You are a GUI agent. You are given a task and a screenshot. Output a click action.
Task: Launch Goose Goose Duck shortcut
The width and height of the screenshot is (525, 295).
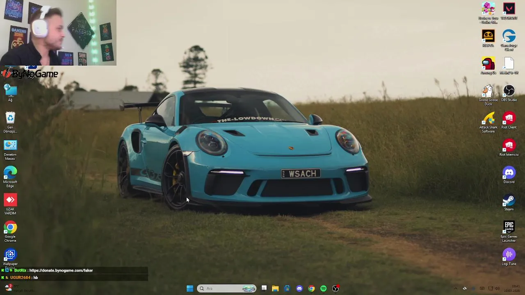coord(488,95)
